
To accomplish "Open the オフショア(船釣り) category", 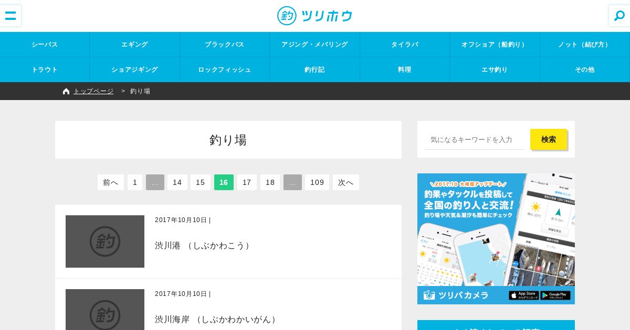I will coord(495,45).
